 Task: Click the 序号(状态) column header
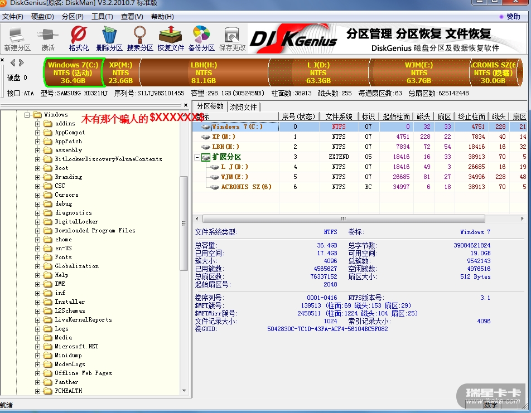pyautogui.click(x=298, y=117)
